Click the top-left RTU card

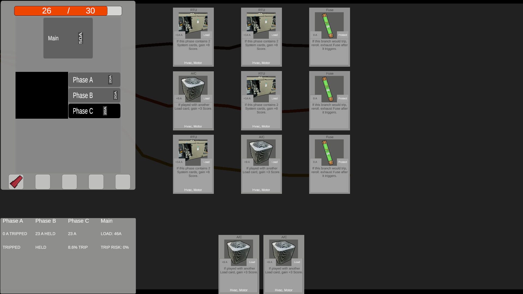(x=193, y=37)
